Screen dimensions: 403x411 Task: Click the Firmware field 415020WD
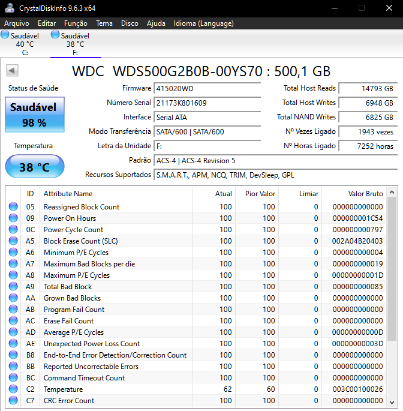coord(207,89)
